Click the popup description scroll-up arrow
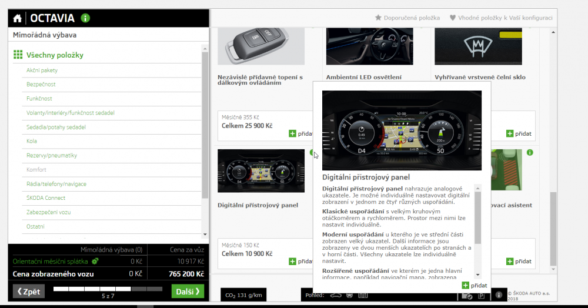Screen dimensions: 588x308 click(x=477, y=188)
